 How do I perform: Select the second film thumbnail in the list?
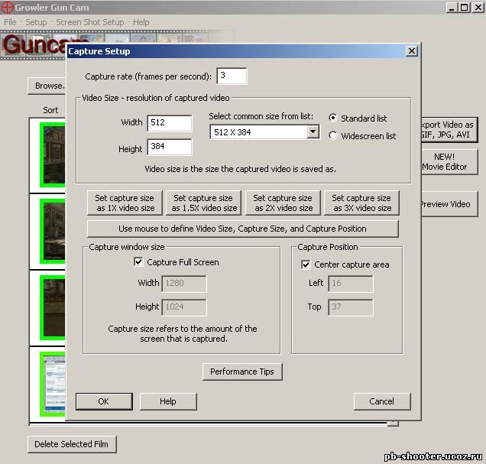[53, 231]
